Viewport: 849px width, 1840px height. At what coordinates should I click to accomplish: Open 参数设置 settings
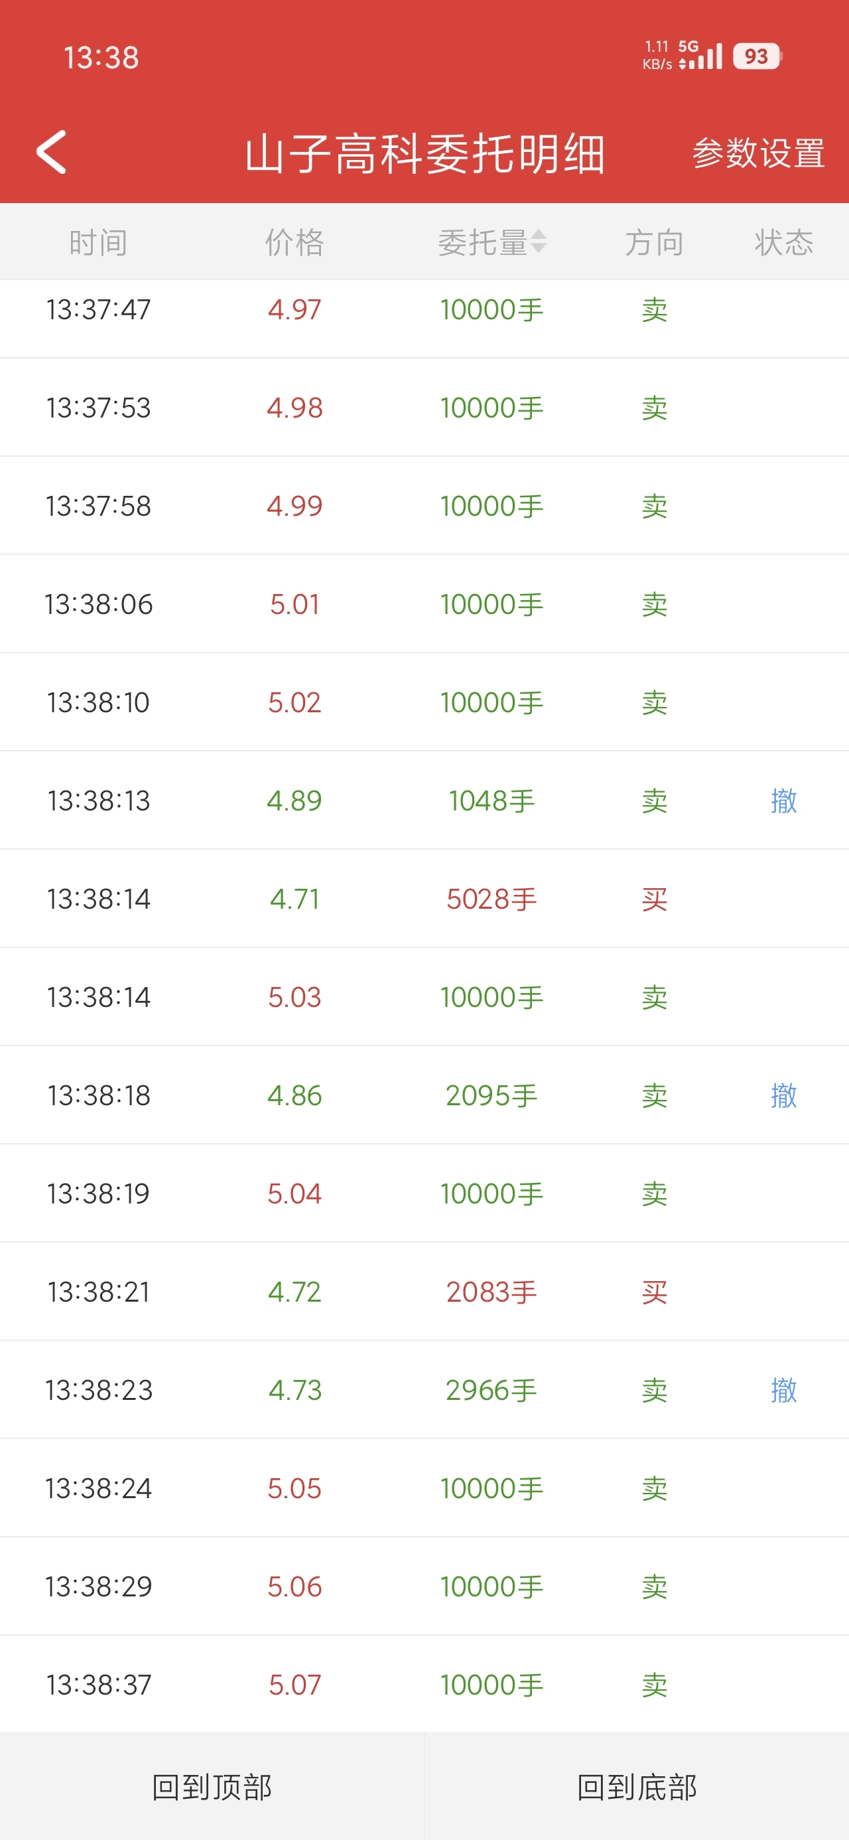pyautogui.click(x=757, y=153)
